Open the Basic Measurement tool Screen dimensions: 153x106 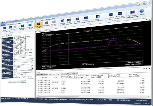click(5, 29)
